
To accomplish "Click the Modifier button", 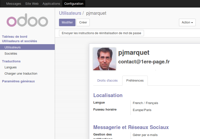I will coord(67,22).
